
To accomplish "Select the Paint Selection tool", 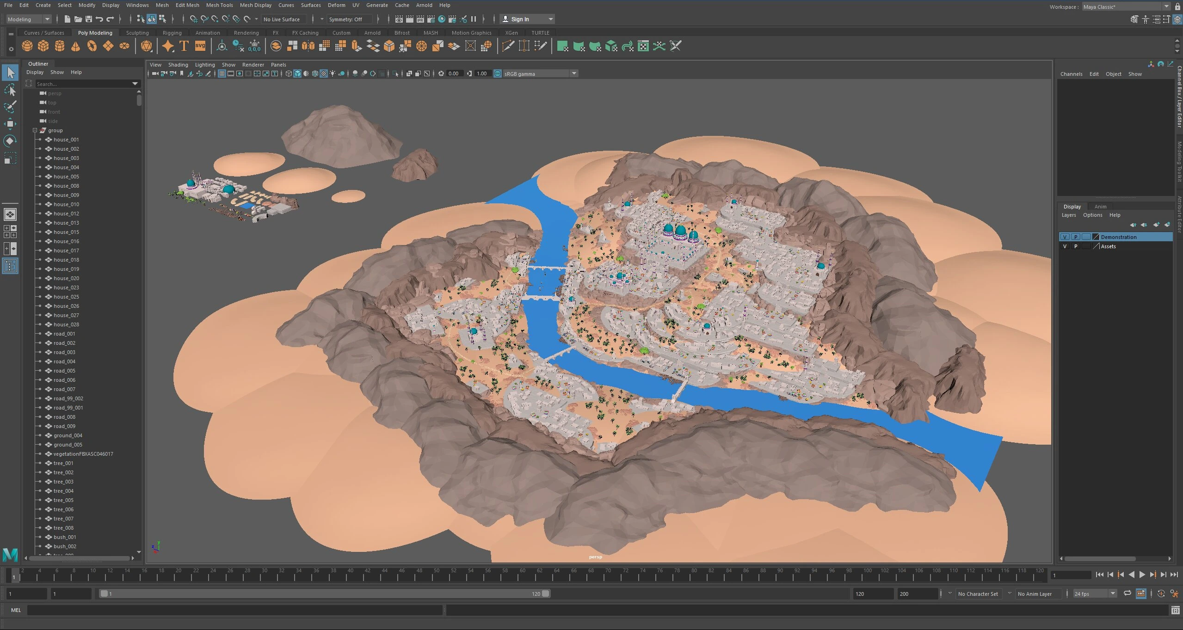I will tap(10, 107).
